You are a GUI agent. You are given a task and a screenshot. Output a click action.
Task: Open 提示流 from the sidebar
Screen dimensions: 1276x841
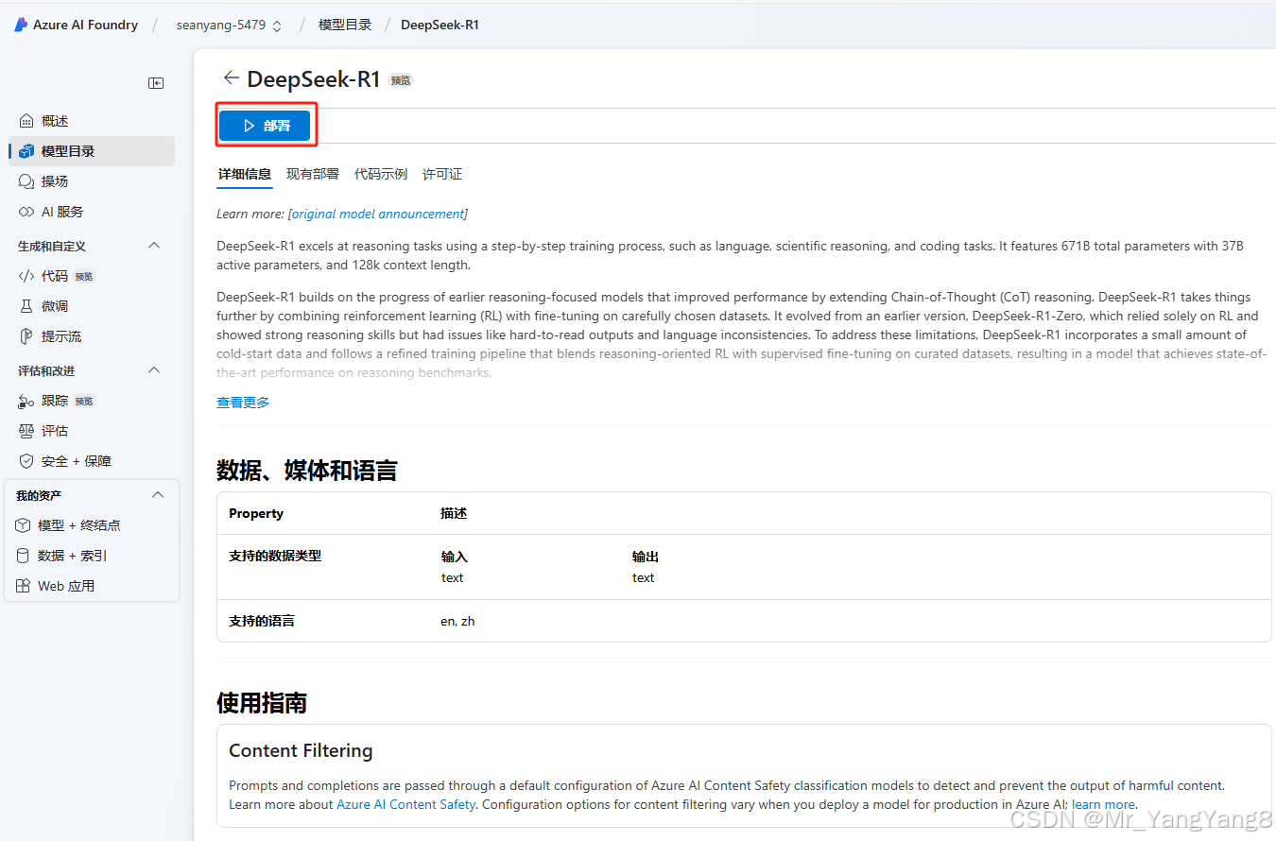click(92, 336)
